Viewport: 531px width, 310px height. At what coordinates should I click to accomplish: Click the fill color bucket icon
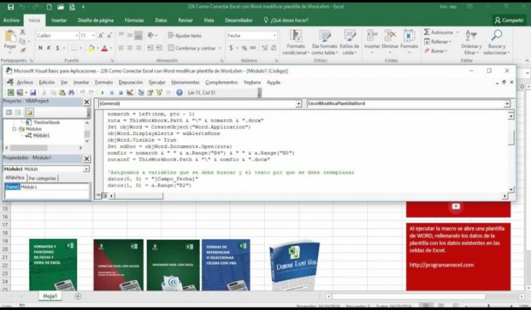(x=91, y=49)
